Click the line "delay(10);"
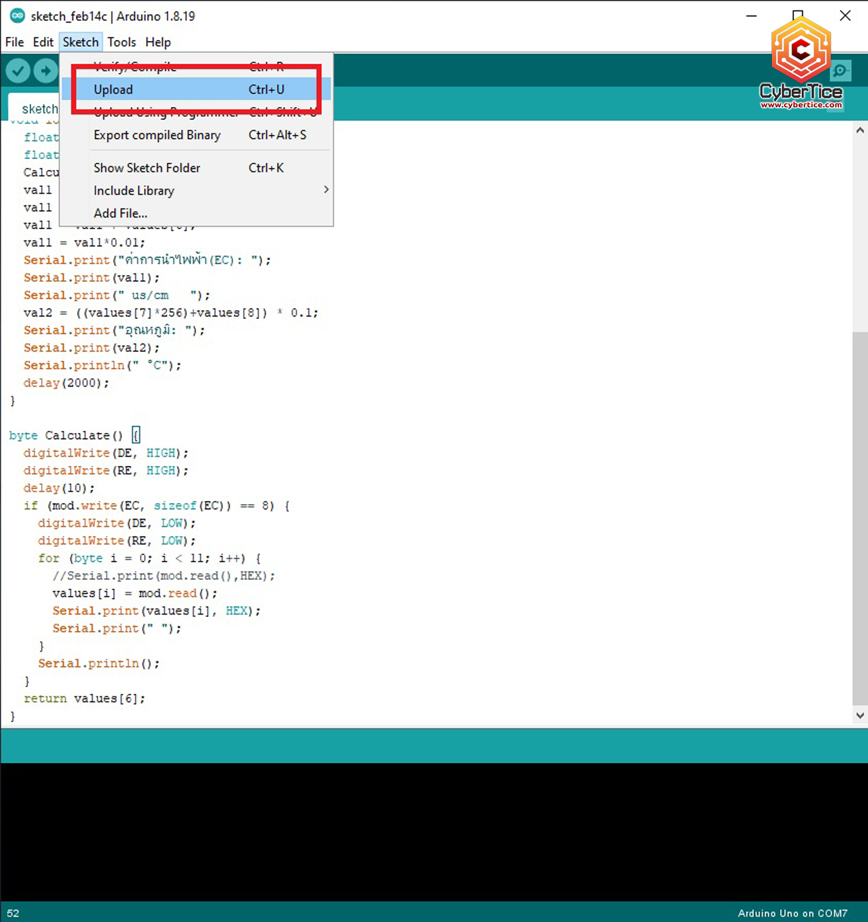Image resolution: width=868 pixels, height=922 pixels. point(59,488)
